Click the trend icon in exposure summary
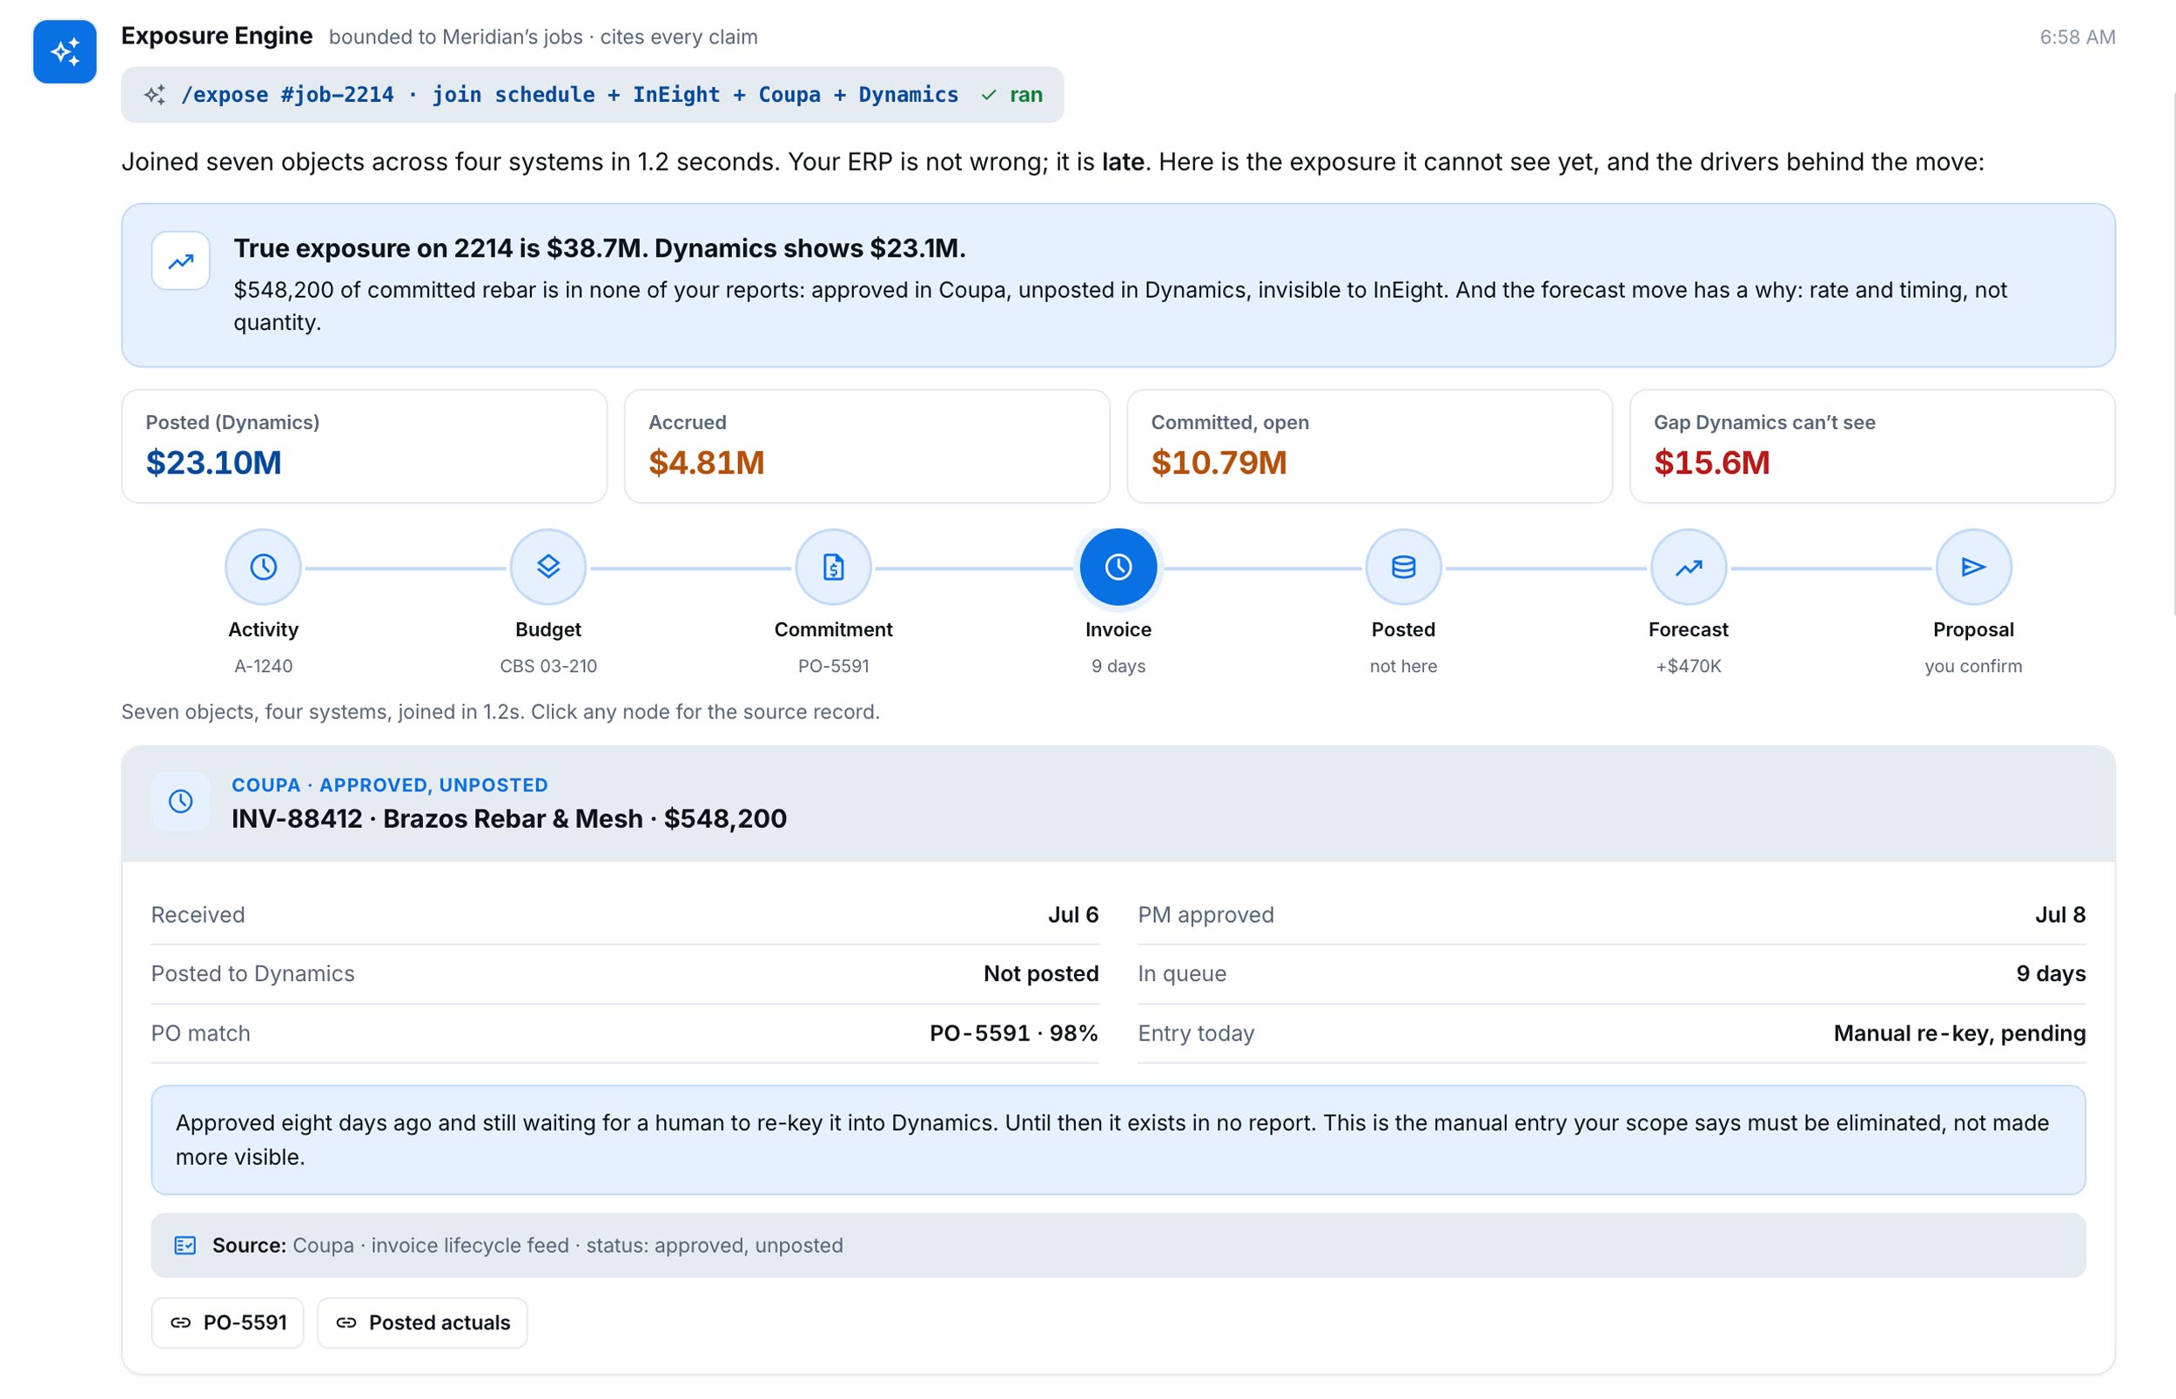The image size is (2176, 1399). point(181,262)
